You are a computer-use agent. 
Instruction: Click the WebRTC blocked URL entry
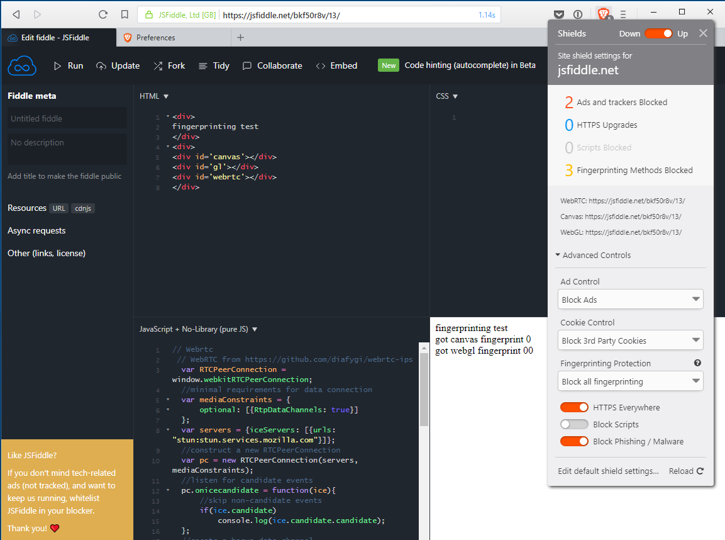[x=623, y=201]
